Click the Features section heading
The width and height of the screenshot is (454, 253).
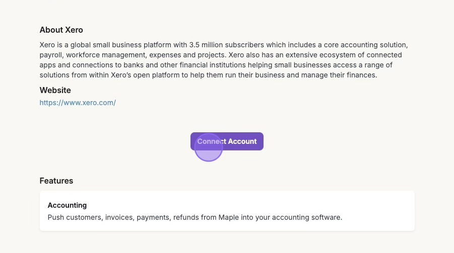(x=56, y=181)
